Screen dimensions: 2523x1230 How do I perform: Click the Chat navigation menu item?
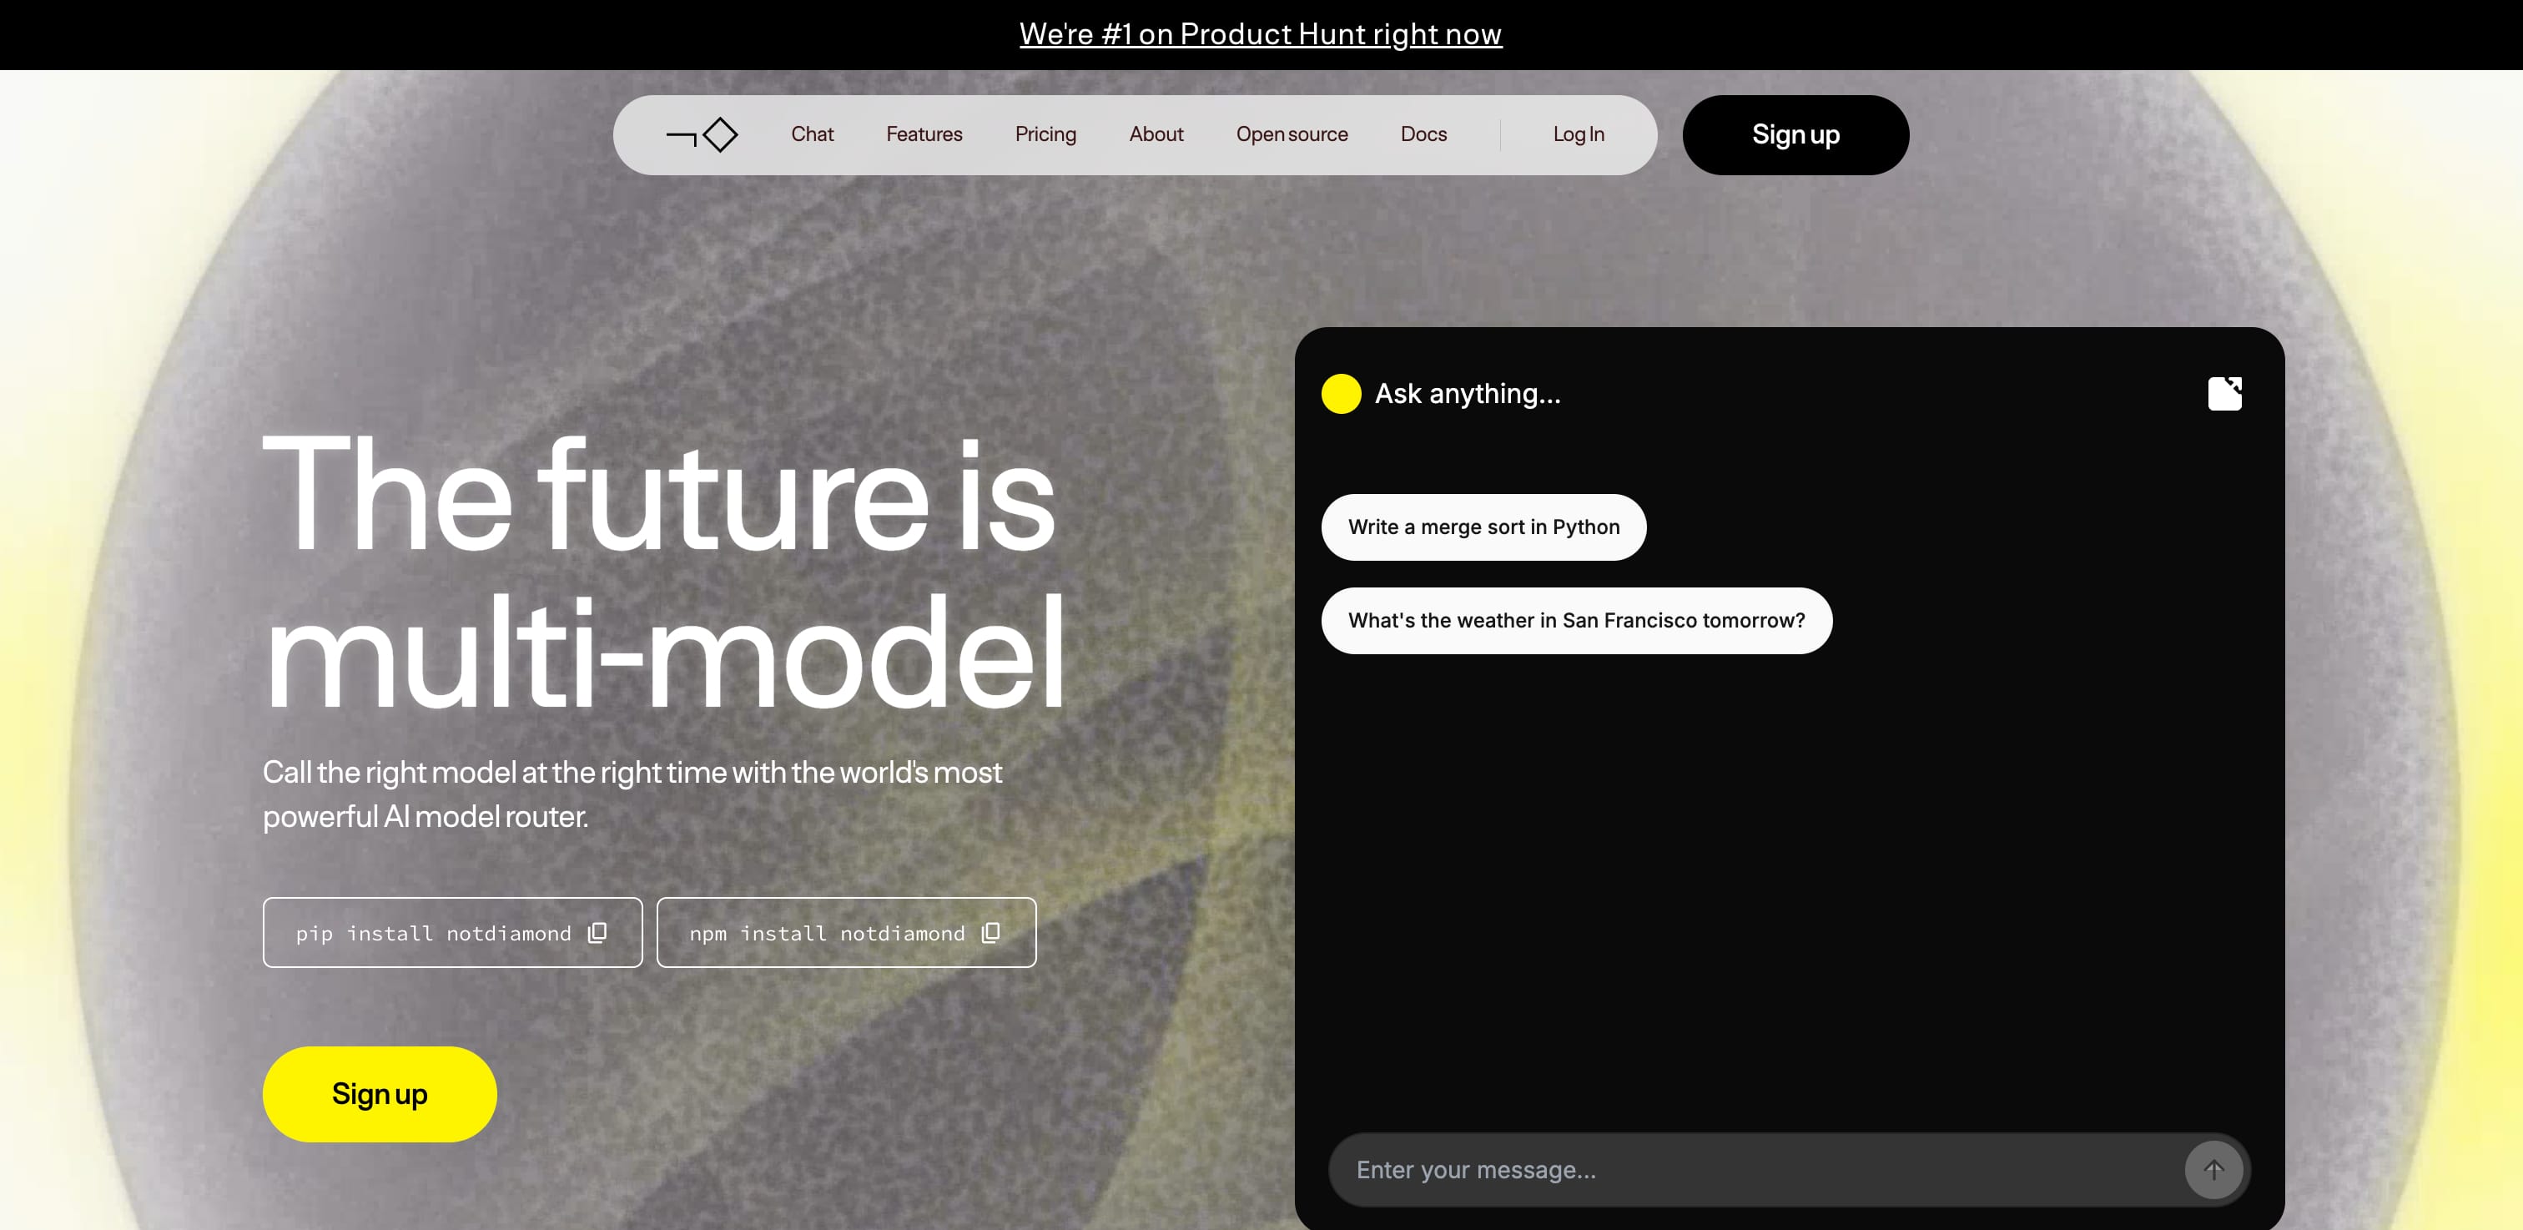tap(811, 134)
